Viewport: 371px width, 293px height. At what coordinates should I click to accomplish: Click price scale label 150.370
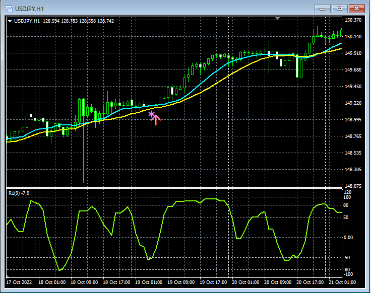pyautogui.click(x=353, y=20)
